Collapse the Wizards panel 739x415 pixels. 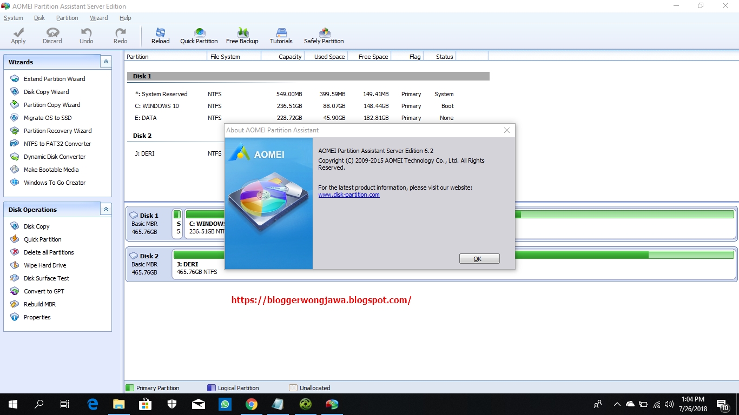(x=106, y=62)
